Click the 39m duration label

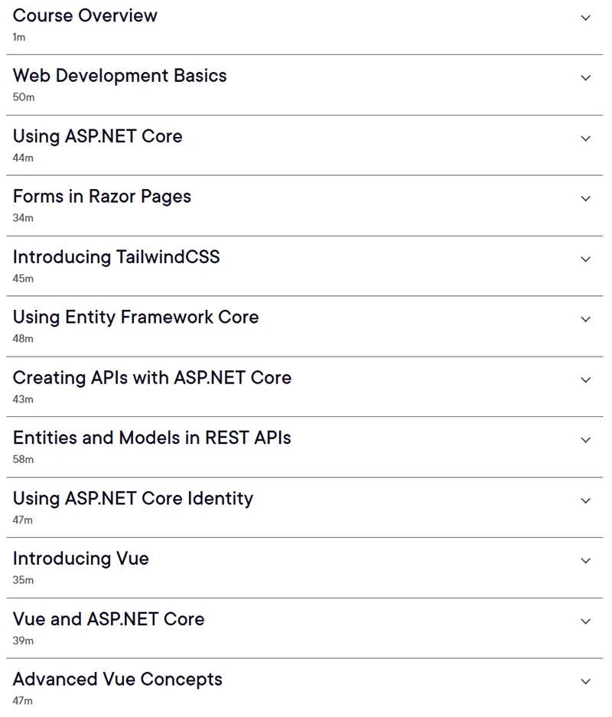coord(23,640)
